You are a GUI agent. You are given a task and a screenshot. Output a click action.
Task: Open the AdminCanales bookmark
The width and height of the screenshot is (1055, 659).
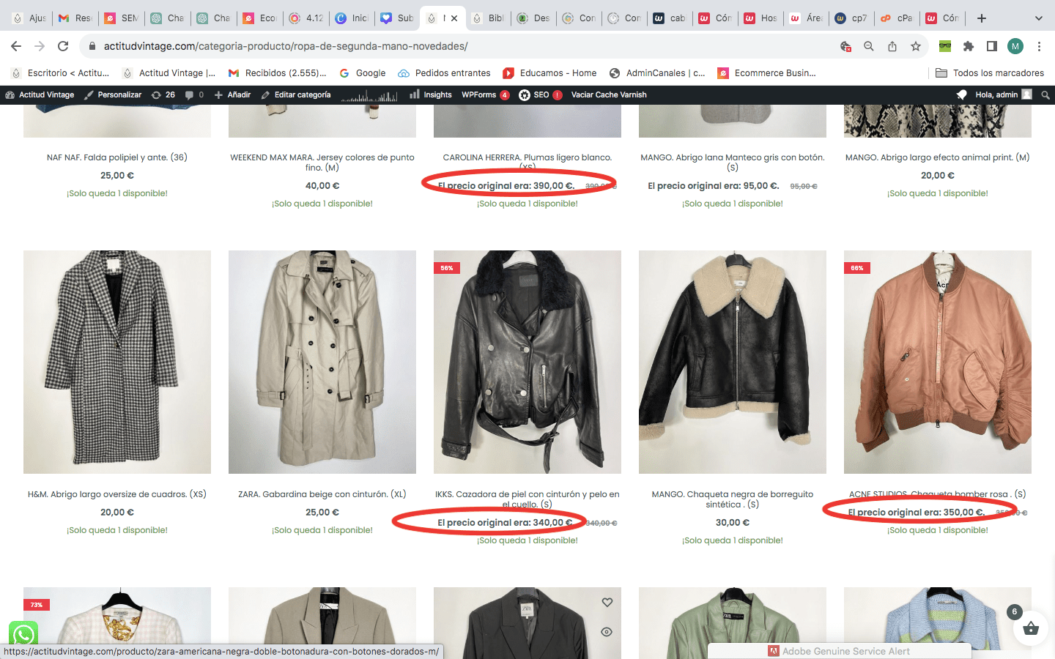657,72
